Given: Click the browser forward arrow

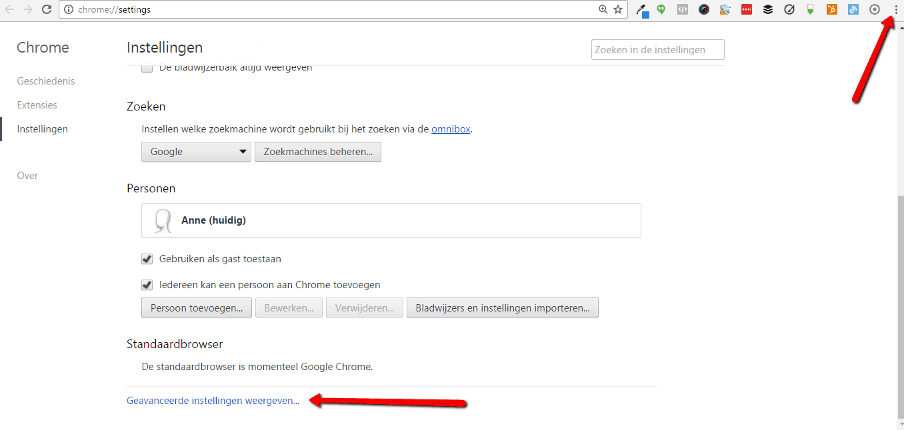Looking at the screenshot, I should click(x=28, y=9).
